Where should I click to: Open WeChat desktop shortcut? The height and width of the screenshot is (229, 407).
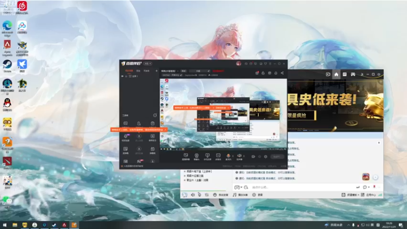point(7,202)
